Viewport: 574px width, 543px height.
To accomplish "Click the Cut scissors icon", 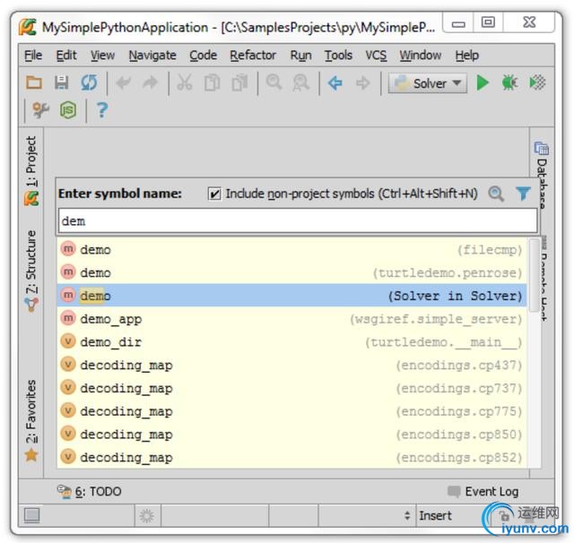I will 185,82.
